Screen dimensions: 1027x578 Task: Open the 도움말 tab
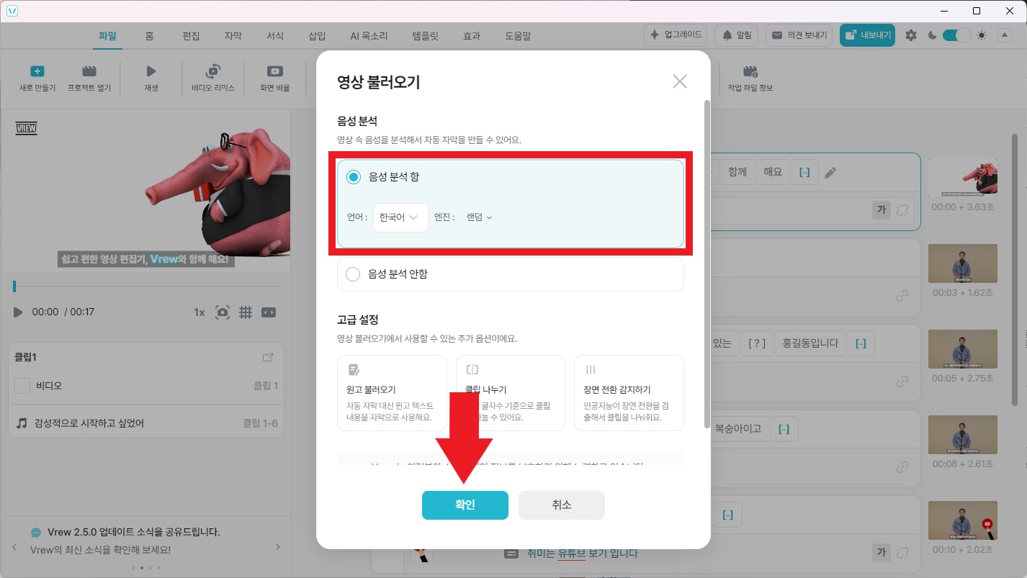(518, 36)
